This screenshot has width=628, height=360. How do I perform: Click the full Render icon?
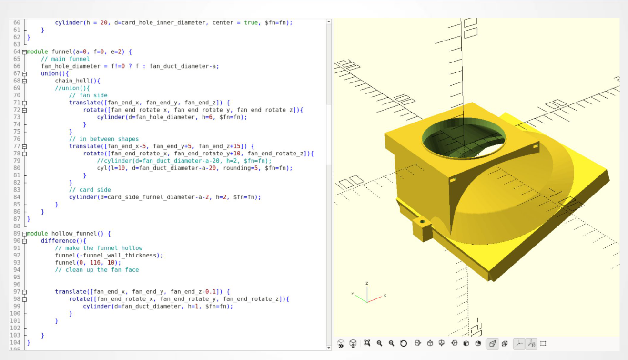(x=353, y=343)
